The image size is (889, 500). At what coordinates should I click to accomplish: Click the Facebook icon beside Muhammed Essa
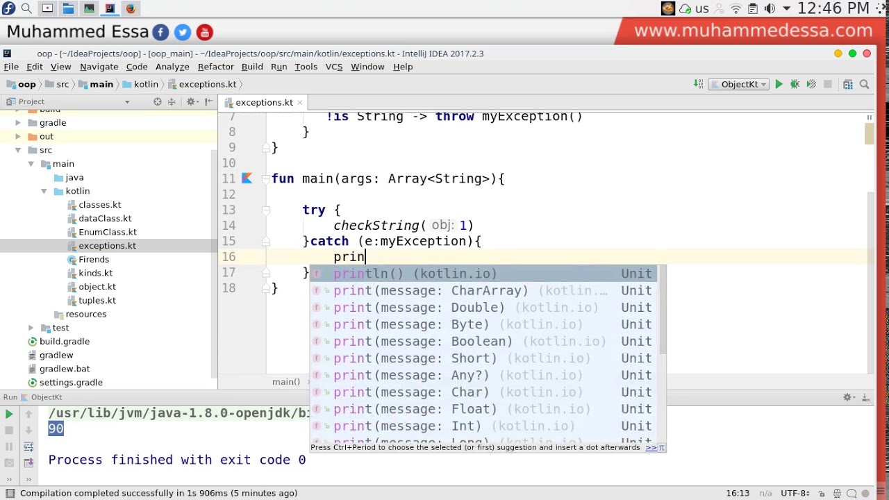160,32
